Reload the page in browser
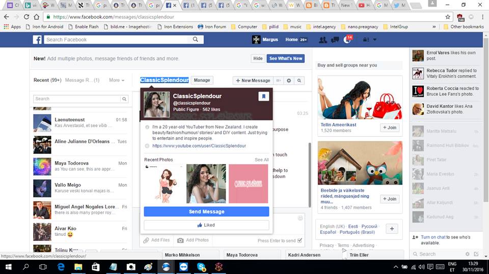The height and width of the screenshot is (274, 489). coord(26,17)
